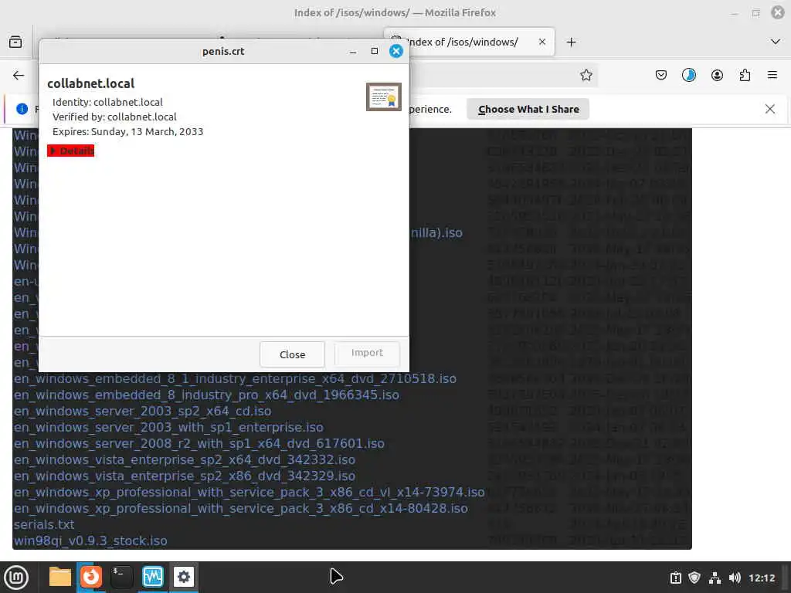Open the system monitor taskbar icon

pyautogui.click(x=152, y=577)
